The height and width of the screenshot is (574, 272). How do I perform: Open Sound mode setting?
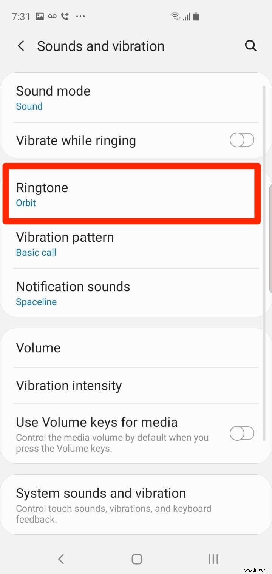coord(53,97)
